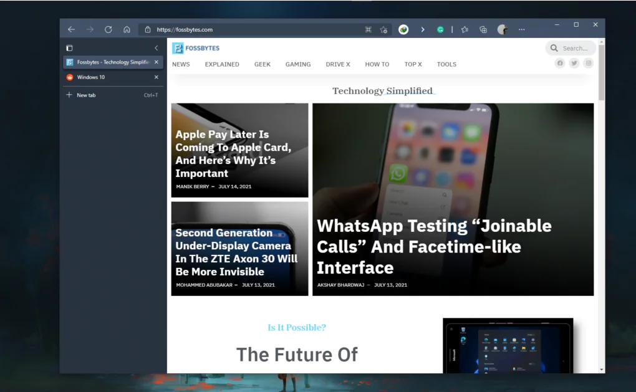Image resolution: width=636 pixels, height=392 pixels.
Task: Click the Grammarly extension icon
Action: (441, 29)
